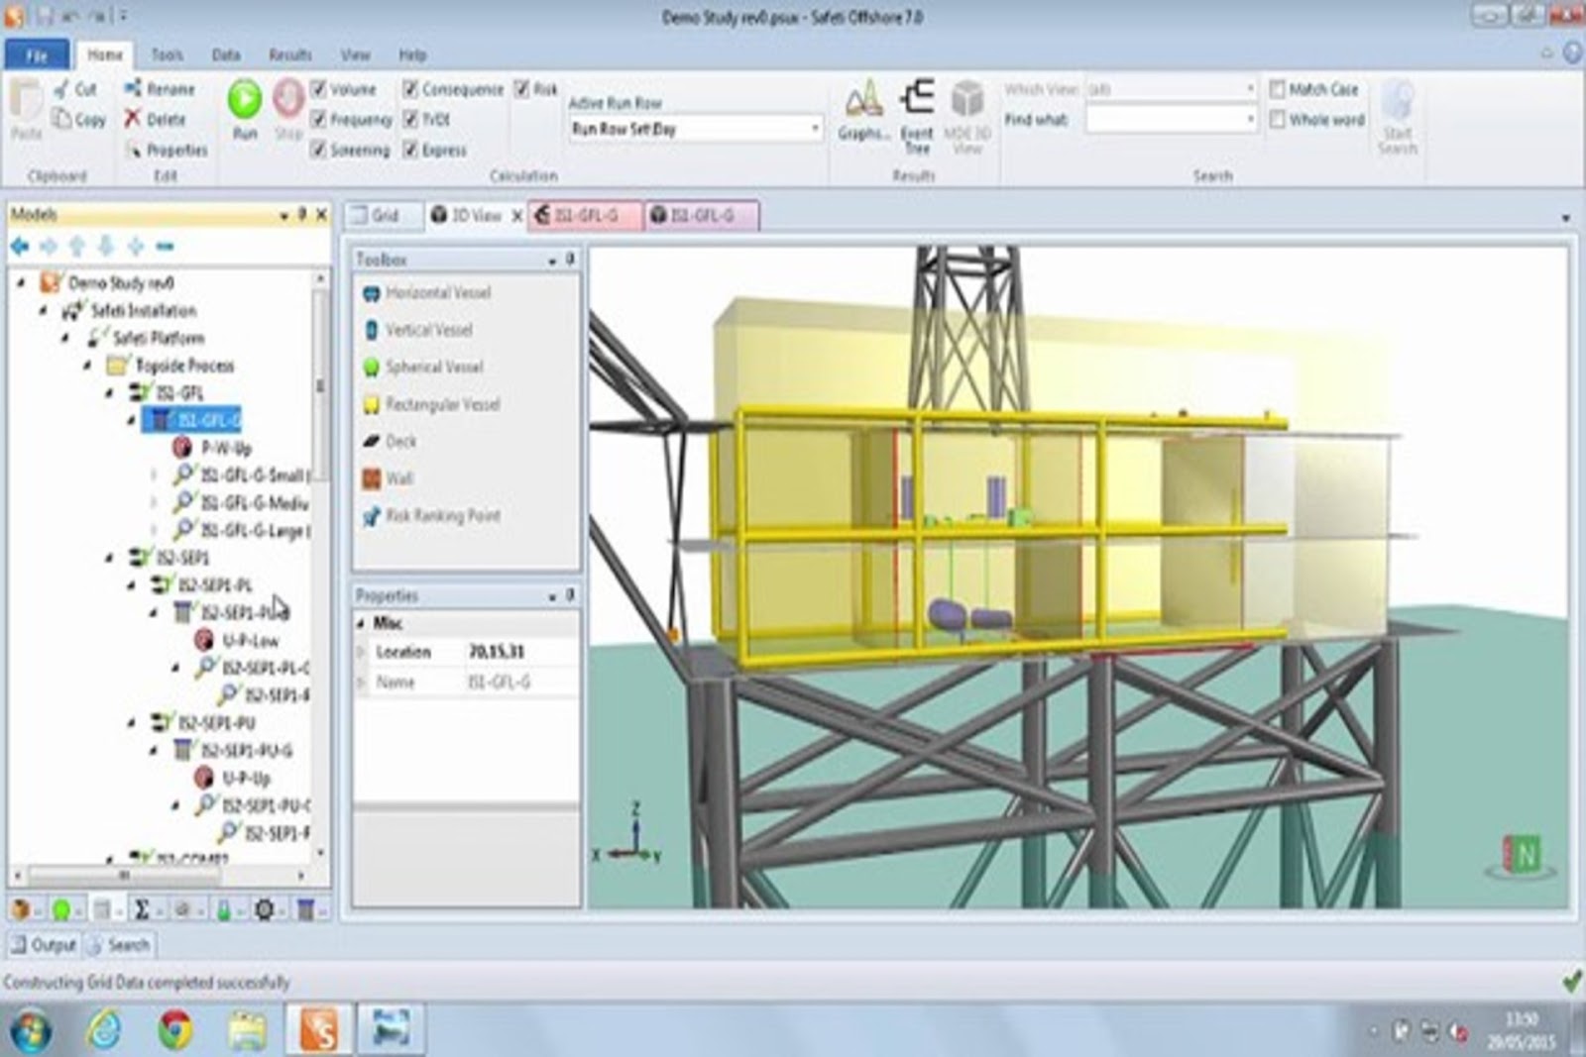Toggle the Frequency checkbox

pyautogui.click(x=318, y=119)
